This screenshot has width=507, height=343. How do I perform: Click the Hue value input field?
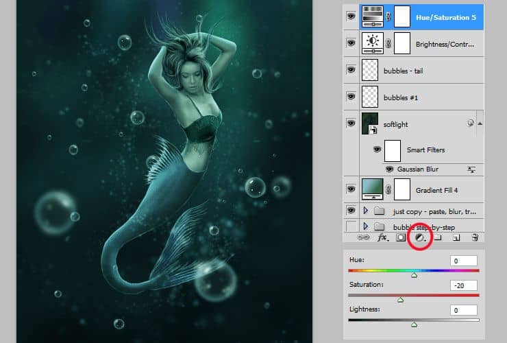464,261
